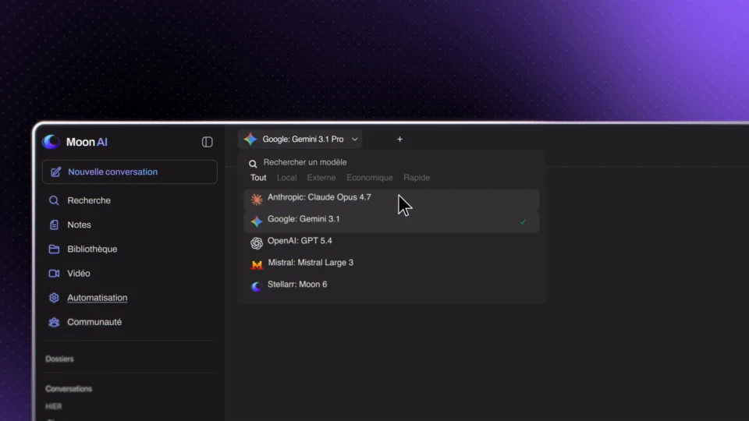Click the Moon AI crescent logo
749x421 pixels.
pos(51,142)
